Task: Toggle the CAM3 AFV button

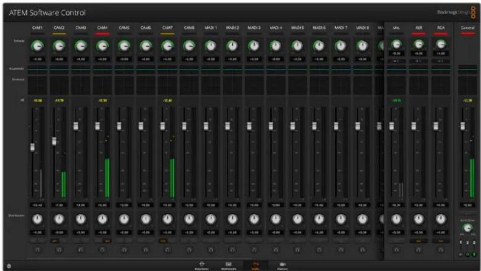Action: 85,241
